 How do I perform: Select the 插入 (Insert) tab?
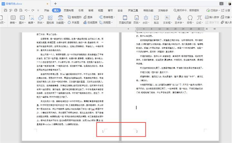(56, 10)
